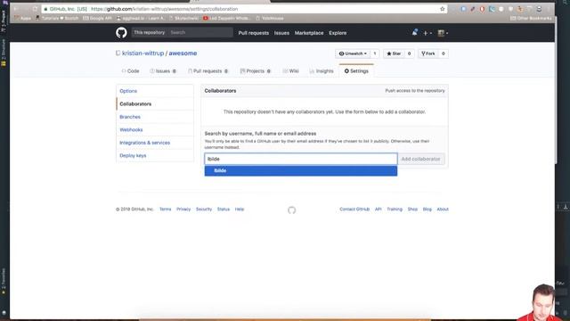Screen dimensions: 570x321
Task: Open the Shop footer link
Action: tap(412, 210)
